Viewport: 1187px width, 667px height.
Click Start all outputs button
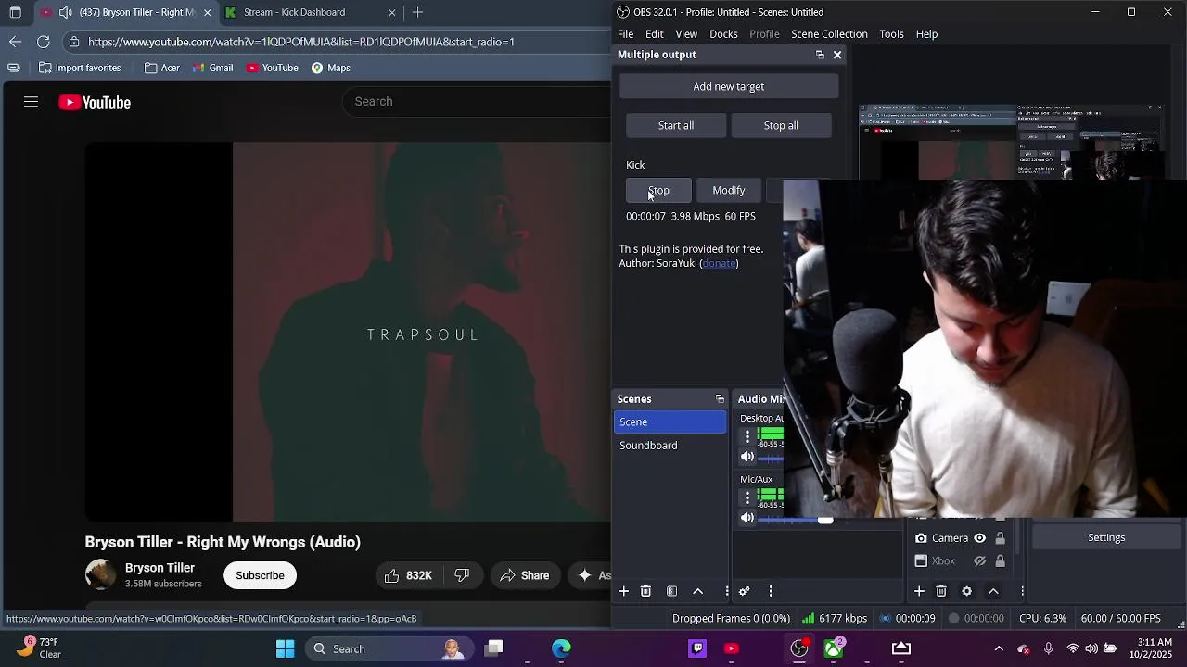[676, 125]
